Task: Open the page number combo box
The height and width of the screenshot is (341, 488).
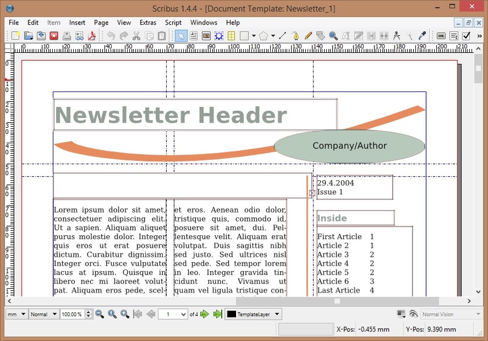Action: point(173,314)
